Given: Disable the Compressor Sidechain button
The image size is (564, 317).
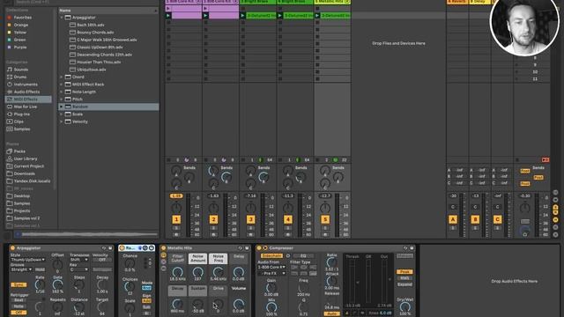Looking at the screenshot, I should [271, 256].
